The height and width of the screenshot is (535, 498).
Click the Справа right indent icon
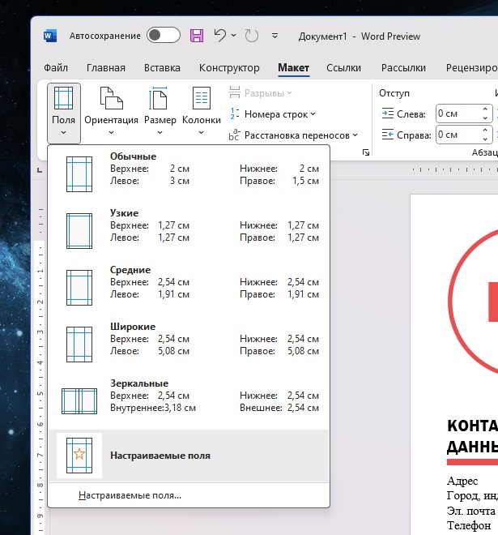click(x=388, y=135)
